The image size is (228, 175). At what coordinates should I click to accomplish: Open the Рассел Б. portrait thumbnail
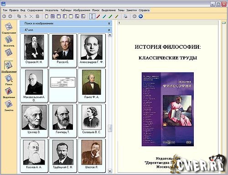pyautogui.click(x=63, y=50)
